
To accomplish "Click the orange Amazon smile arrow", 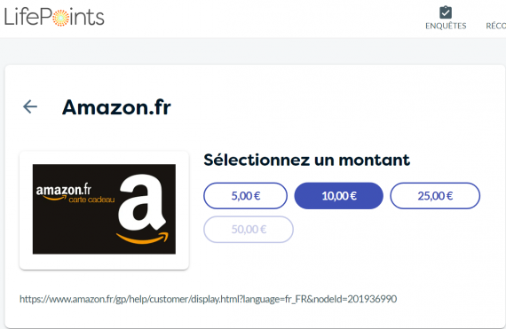I will (x=142, y=238).
